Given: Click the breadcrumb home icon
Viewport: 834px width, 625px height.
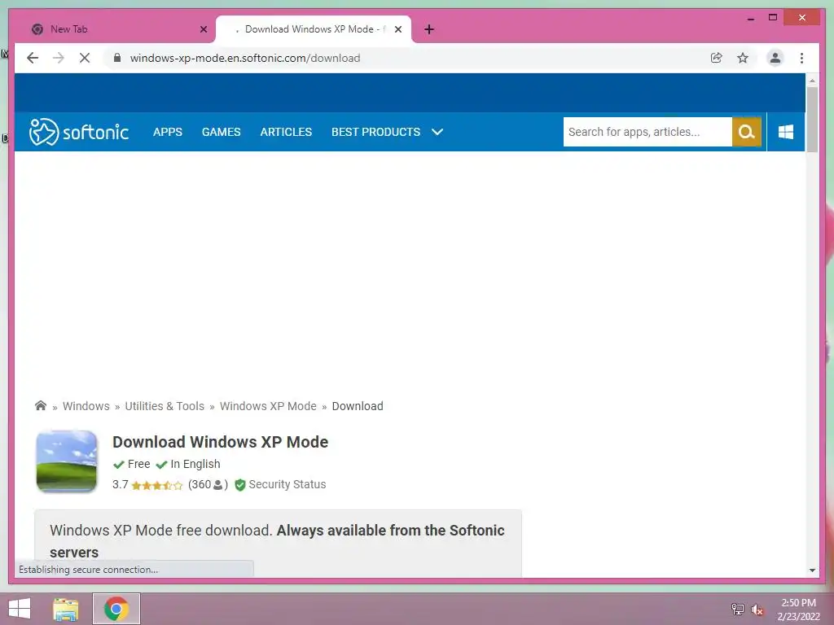Looking at the screenshot, I should (x=41, y=406).
